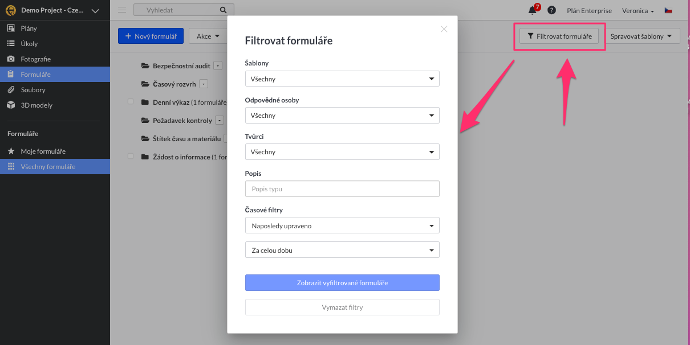The image size is (690, 345).
Task: Toggle the hamburger sidebar menu icon
Action: pyautogui.click(x=122, y=10)
